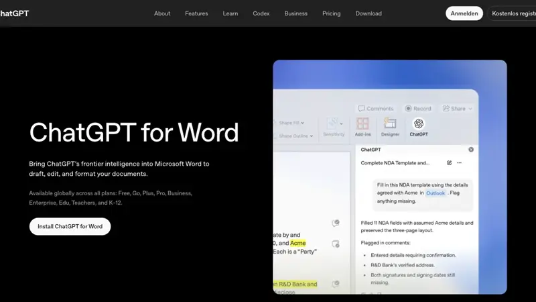This screenshot has height=302, width=536.
Task: Click Install ChatGPT for Word button
Action: [x=70, y=226]
